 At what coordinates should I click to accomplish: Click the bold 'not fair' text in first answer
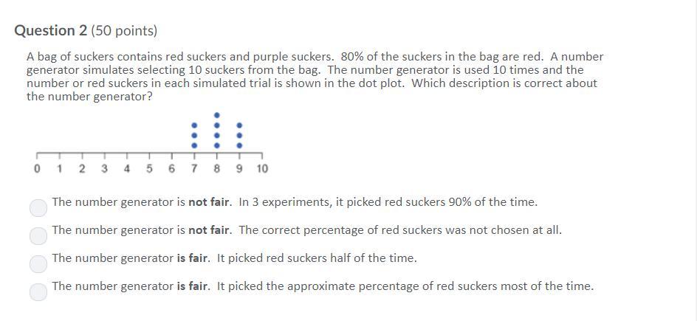[x=210, y=202]
